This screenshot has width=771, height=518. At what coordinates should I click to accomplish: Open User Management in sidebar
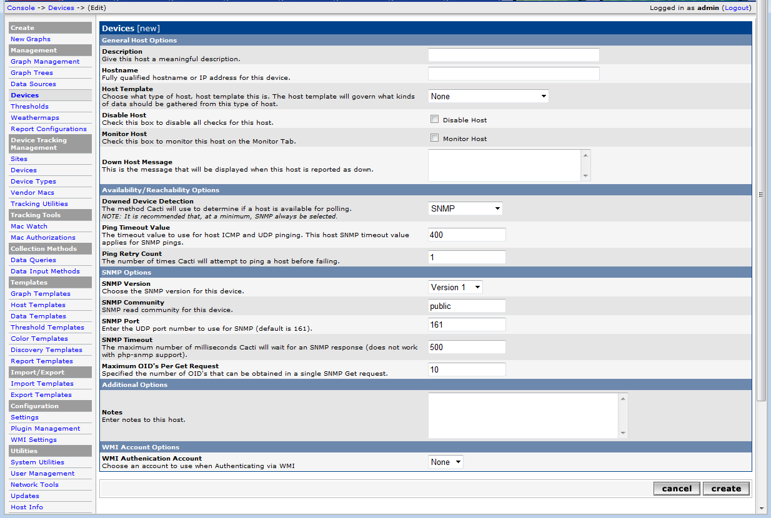pyautogui.click(x=42, y=473)
